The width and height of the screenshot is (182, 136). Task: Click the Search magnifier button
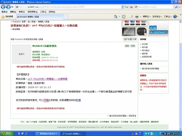pyautogui.click(x=176, y=7)
